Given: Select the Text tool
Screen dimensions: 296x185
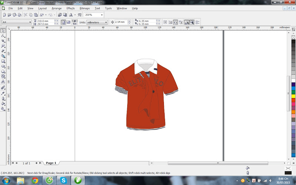Looking at the screenshot, I should 3,81.
